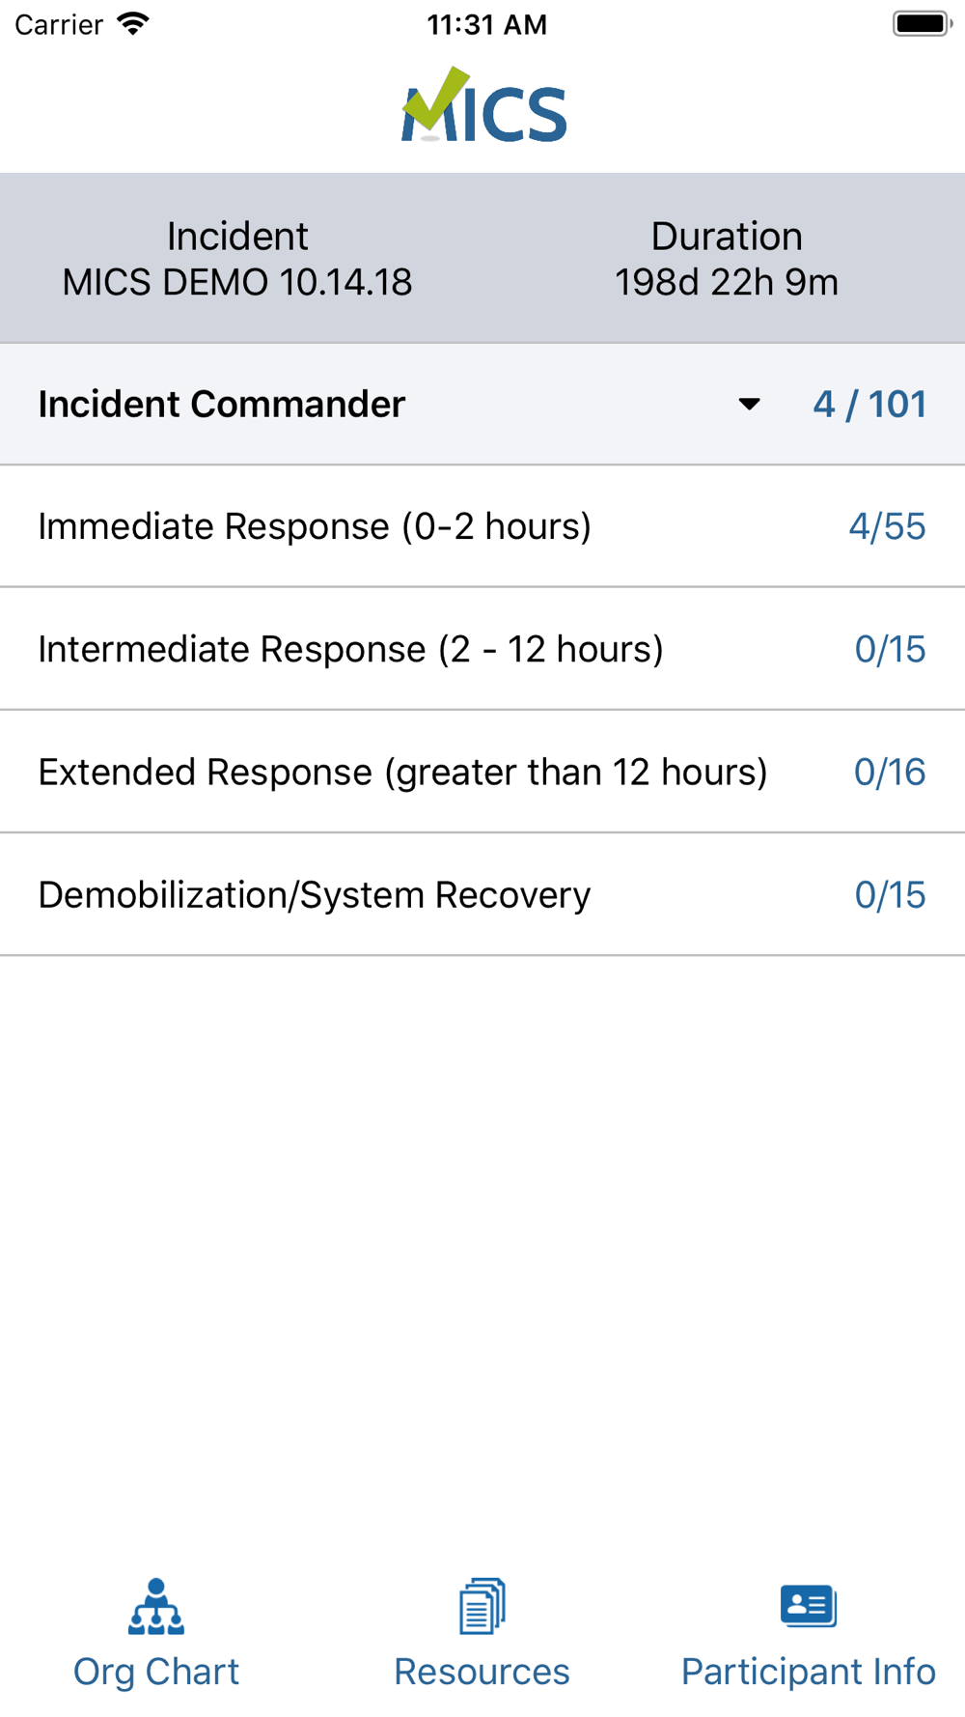Open Immediate Response (0-2 hours) checklist
Screen dimensions: 965x1717
(x=482, y=526)
